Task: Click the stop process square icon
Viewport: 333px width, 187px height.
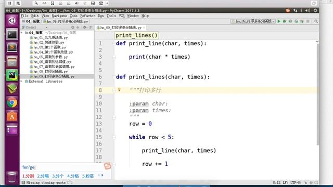Action: (308, 21)
